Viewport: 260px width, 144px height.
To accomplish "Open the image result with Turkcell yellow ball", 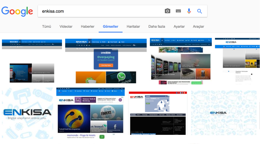I will pos(90,113).
